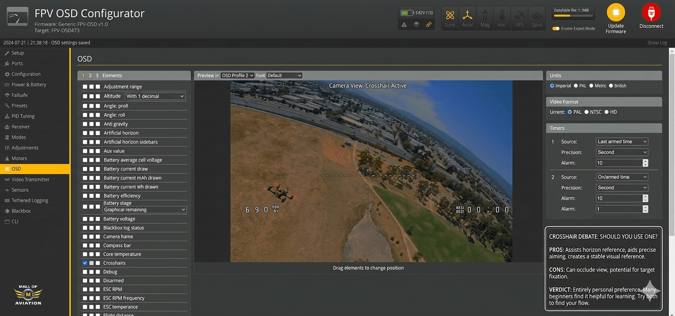Select the Gyro sensor icon

coord(449,17)
